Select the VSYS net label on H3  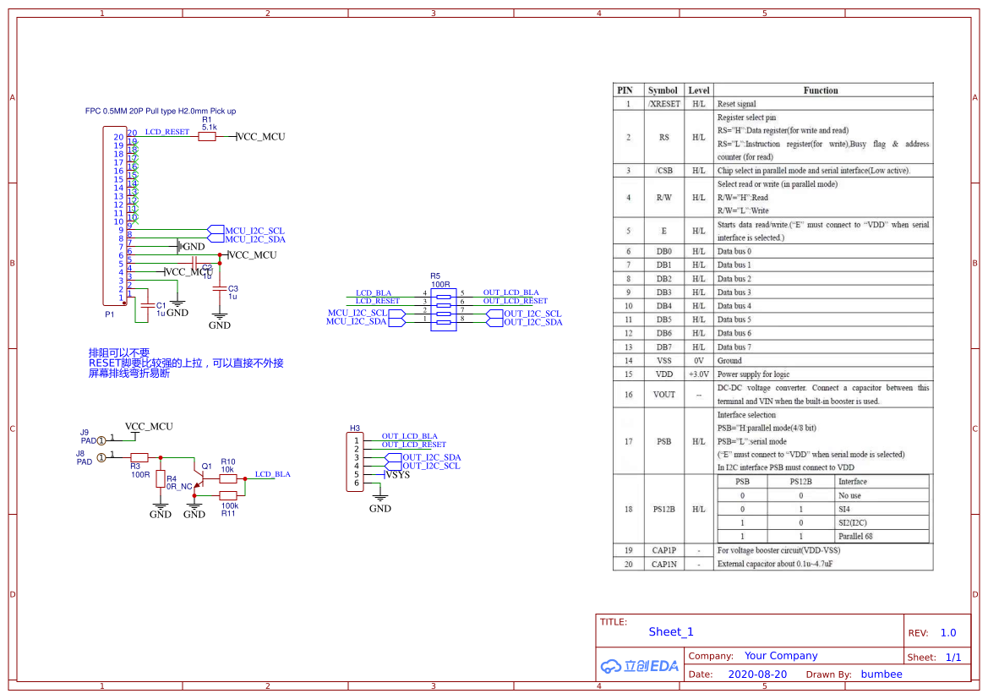397,475
